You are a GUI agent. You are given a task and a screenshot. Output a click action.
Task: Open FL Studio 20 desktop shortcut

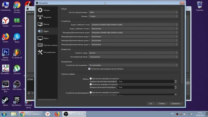(17, 54)
